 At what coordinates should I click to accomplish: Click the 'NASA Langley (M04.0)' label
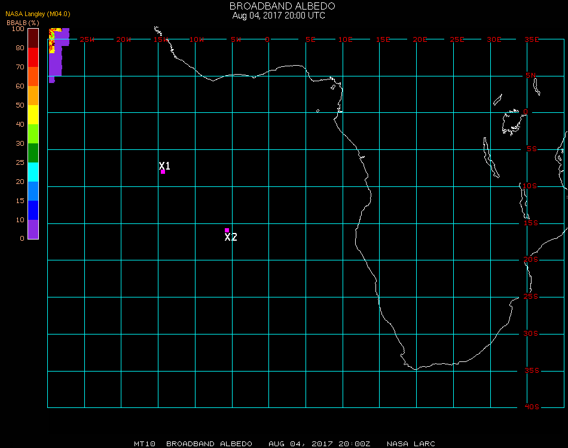tap(38, 14)
